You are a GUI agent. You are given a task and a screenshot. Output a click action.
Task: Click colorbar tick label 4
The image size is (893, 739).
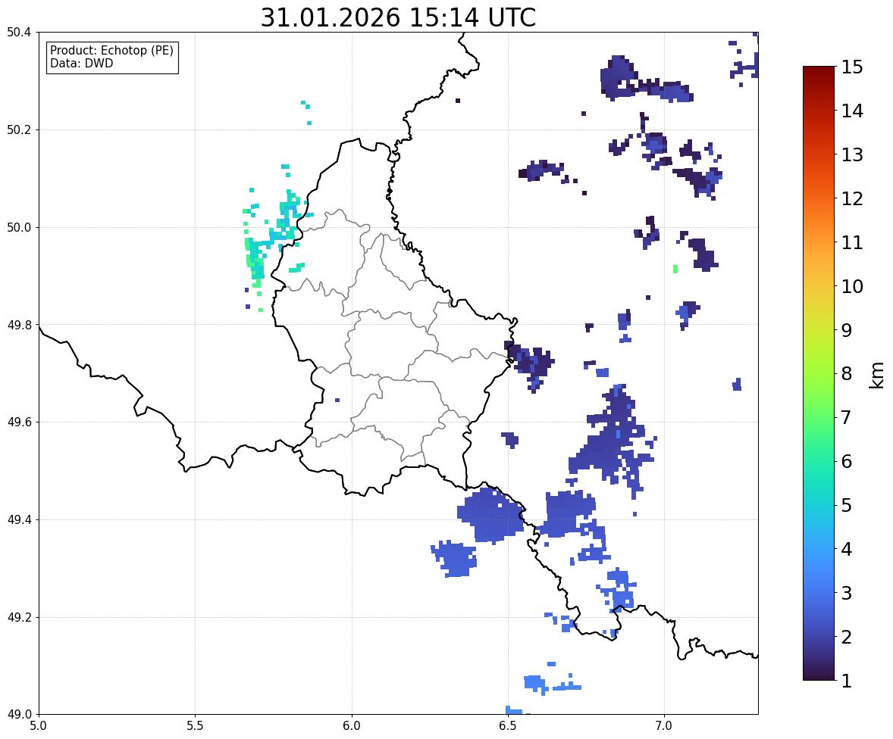click(847, 549)
